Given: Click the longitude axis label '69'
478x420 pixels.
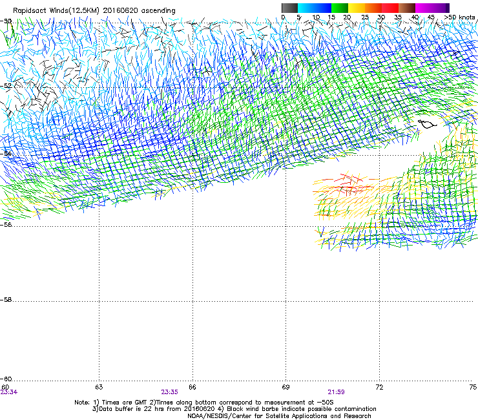Looking at the screenshot, I should point(286,387).
